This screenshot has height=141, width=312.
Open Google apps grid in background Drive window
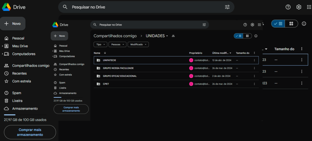(x=309, y=7)
